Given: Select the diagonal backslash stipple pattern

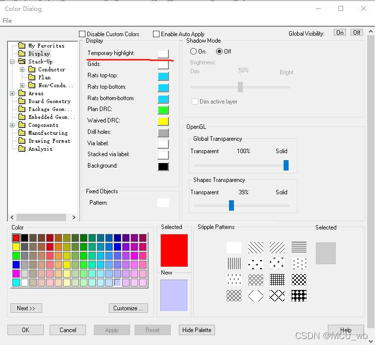Looking at the screenshot, I should pyautogui.click(x=256, y=247).
